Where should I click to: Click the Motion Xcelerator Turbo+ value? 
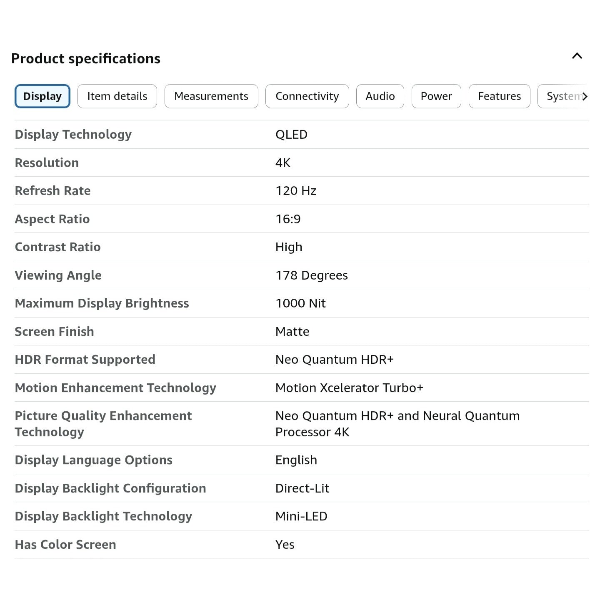point(349,388)
